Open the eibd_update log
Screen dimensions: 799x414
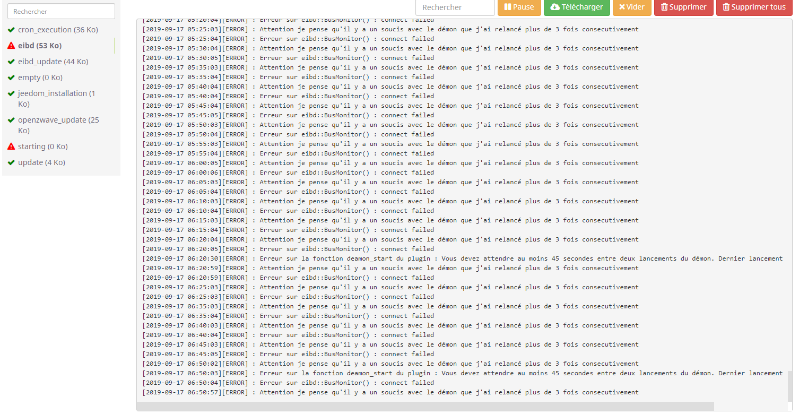[x=53, y=62]
